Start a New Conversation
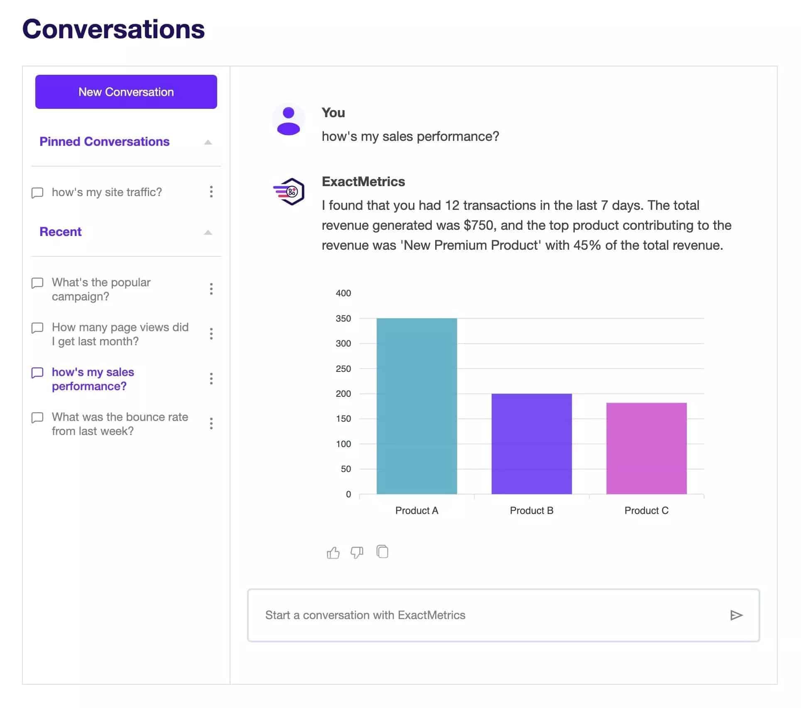 pyautogui.click(x=126, y=92)
